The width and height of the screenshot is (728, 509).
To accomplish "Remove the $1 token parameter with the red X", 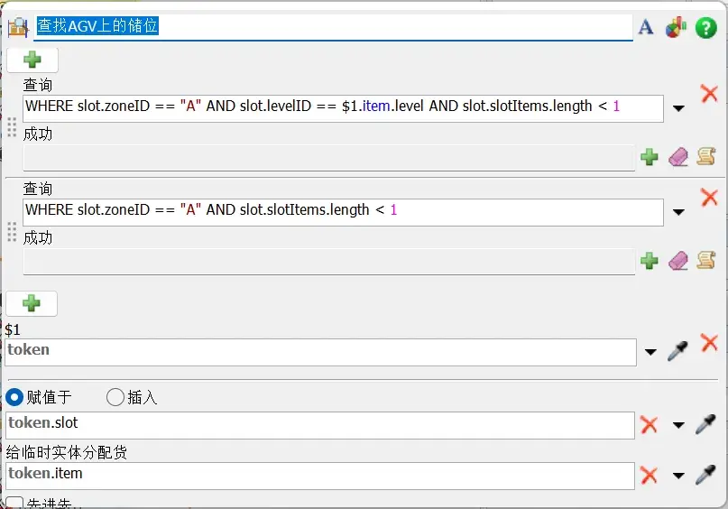I will click(709, 342).
